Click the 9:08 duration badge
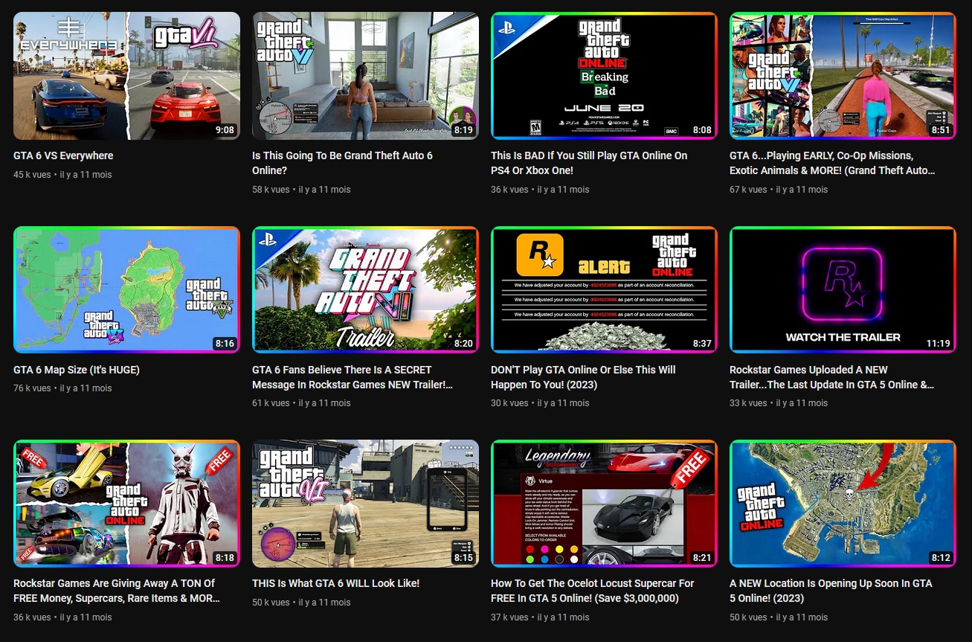Screen dimensions: 972x642 coord(225,129)
